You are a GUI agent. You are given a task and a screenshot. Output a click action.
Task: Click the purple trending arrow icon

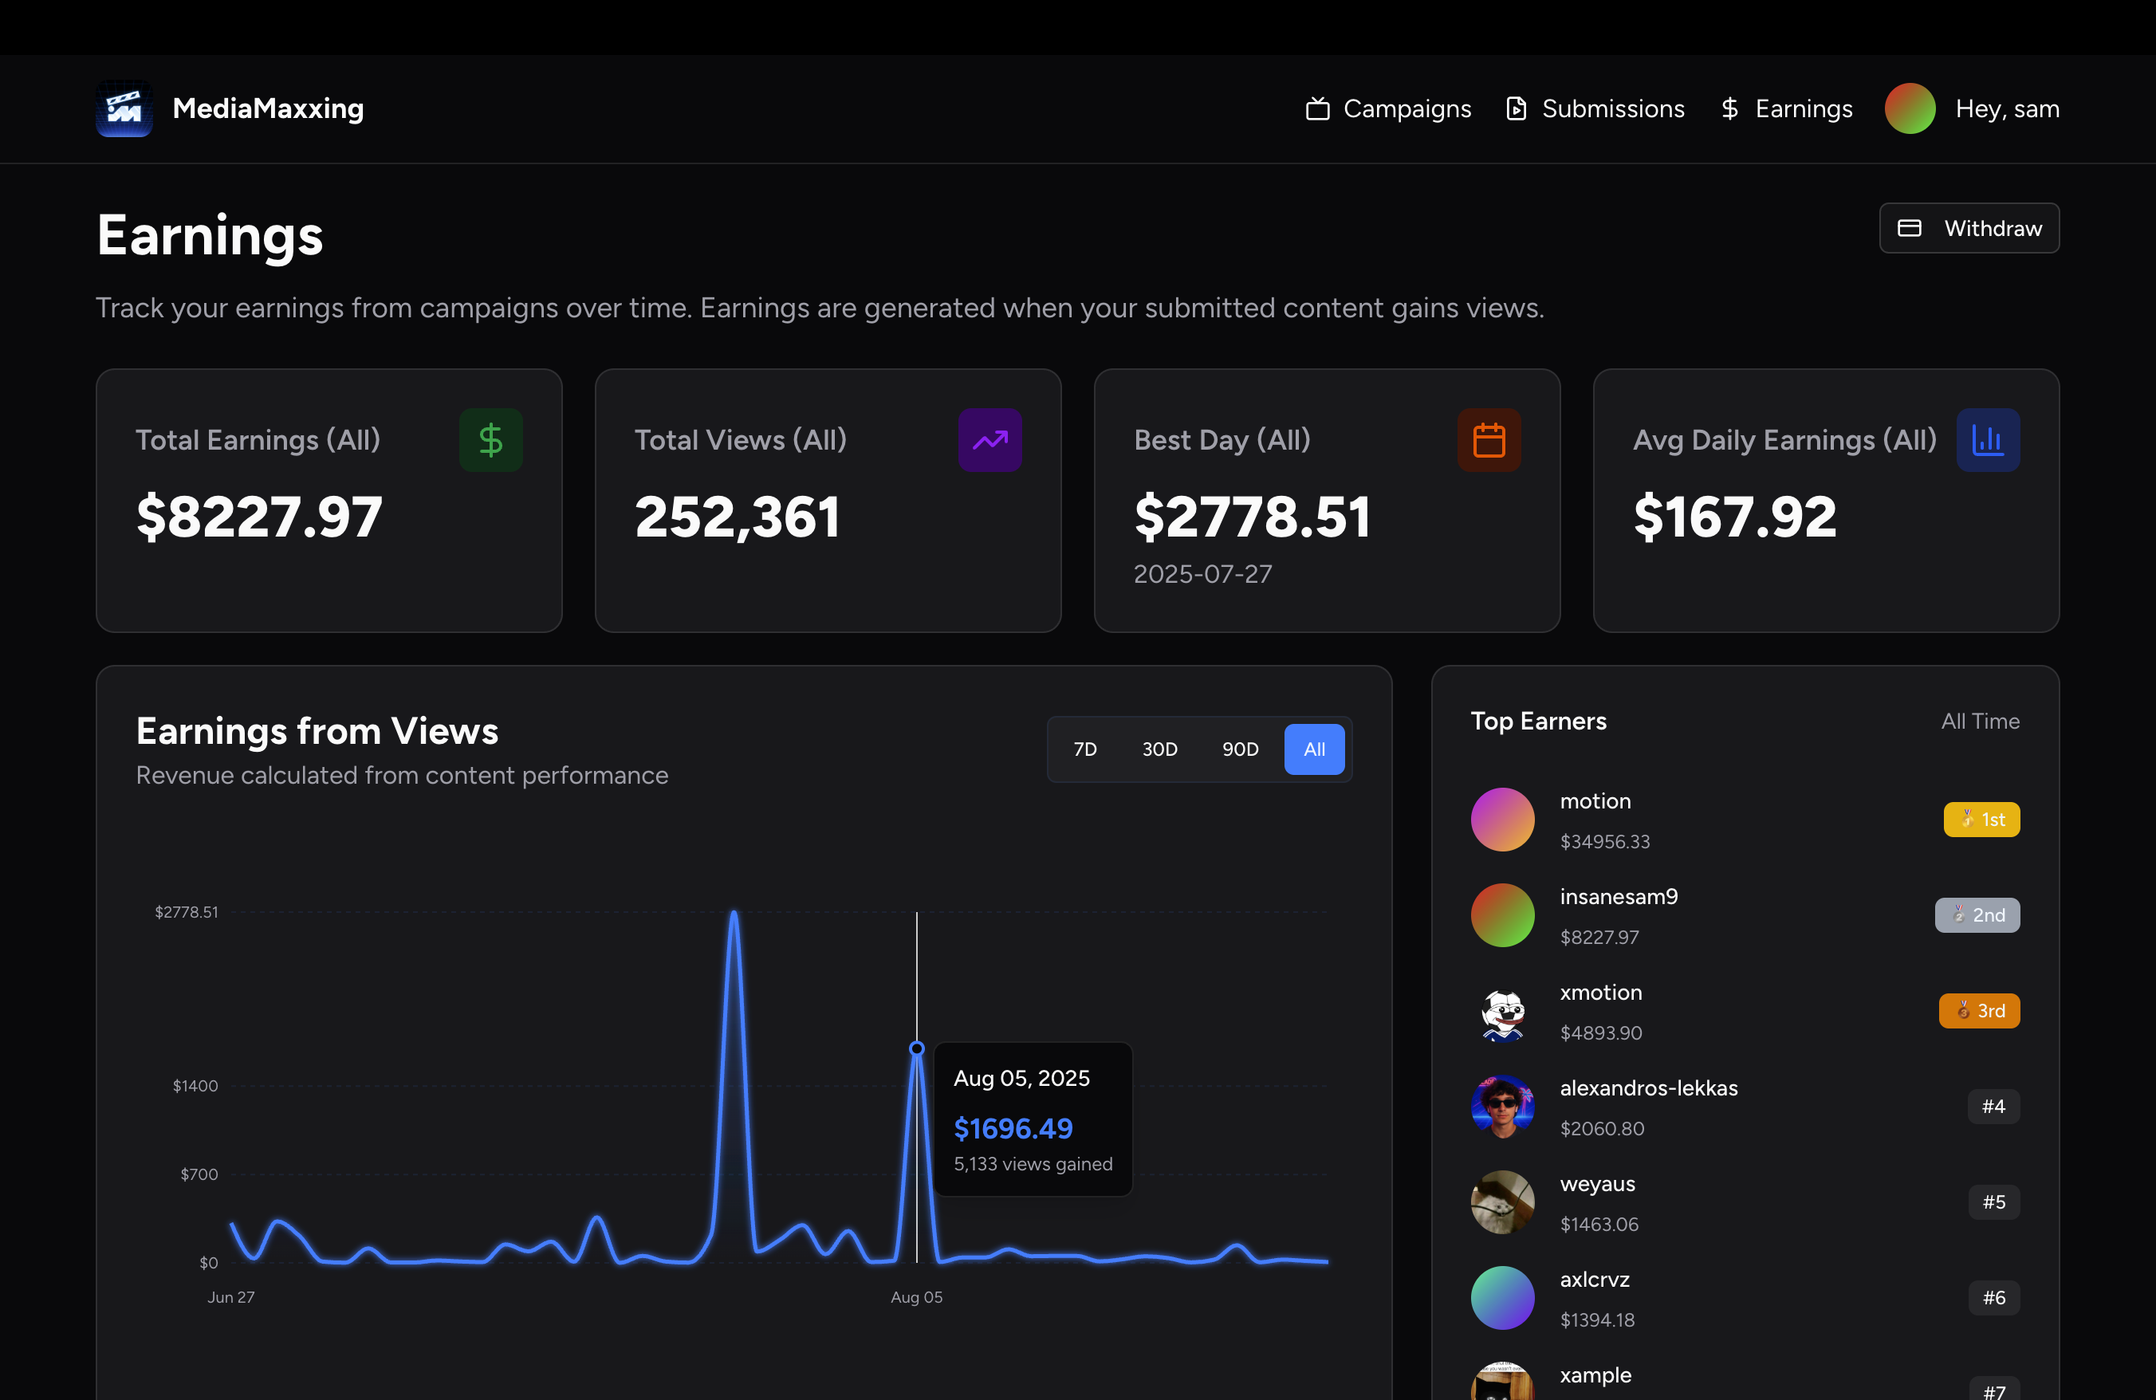[x=989, y=440]
